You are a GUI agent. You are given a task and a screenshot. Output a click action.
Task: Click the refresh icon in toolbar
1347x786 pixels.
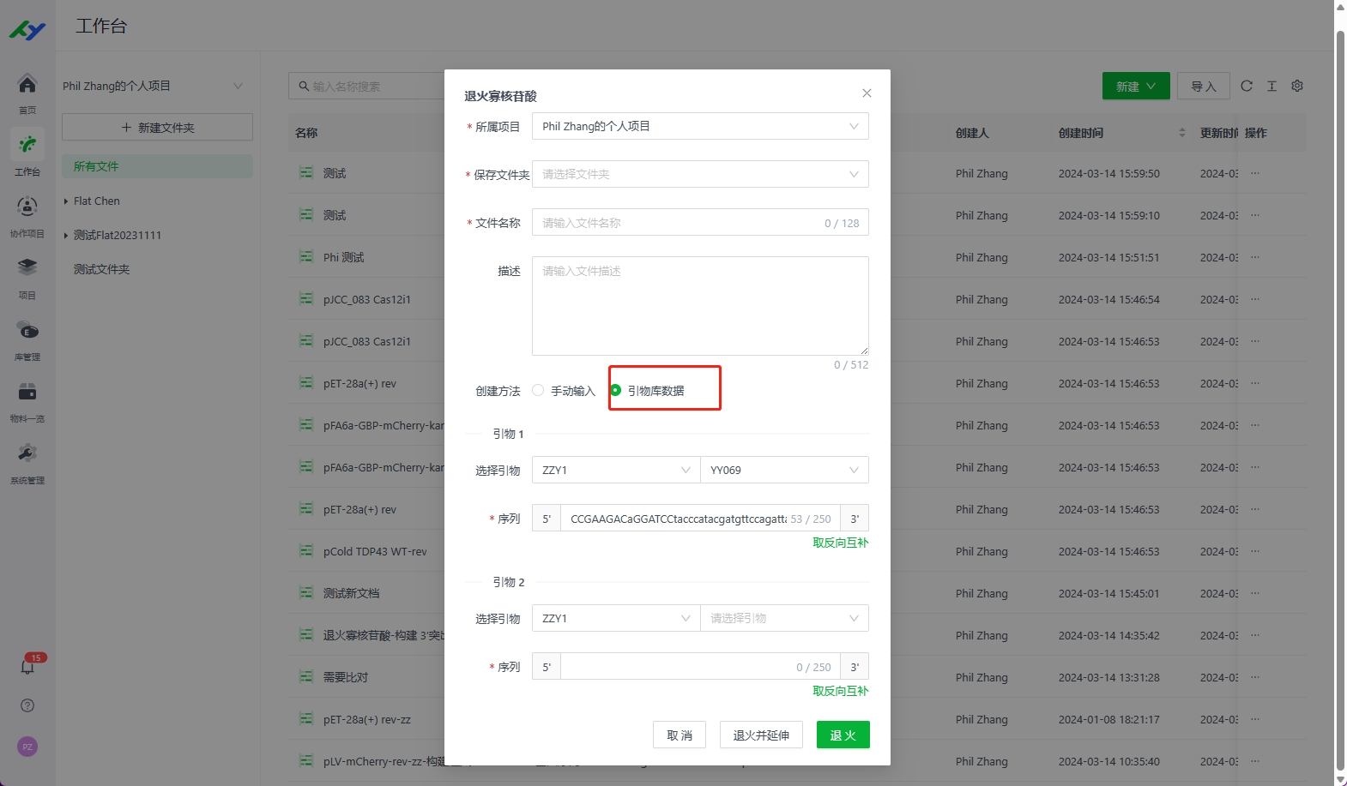click(x=1247, y=86)
